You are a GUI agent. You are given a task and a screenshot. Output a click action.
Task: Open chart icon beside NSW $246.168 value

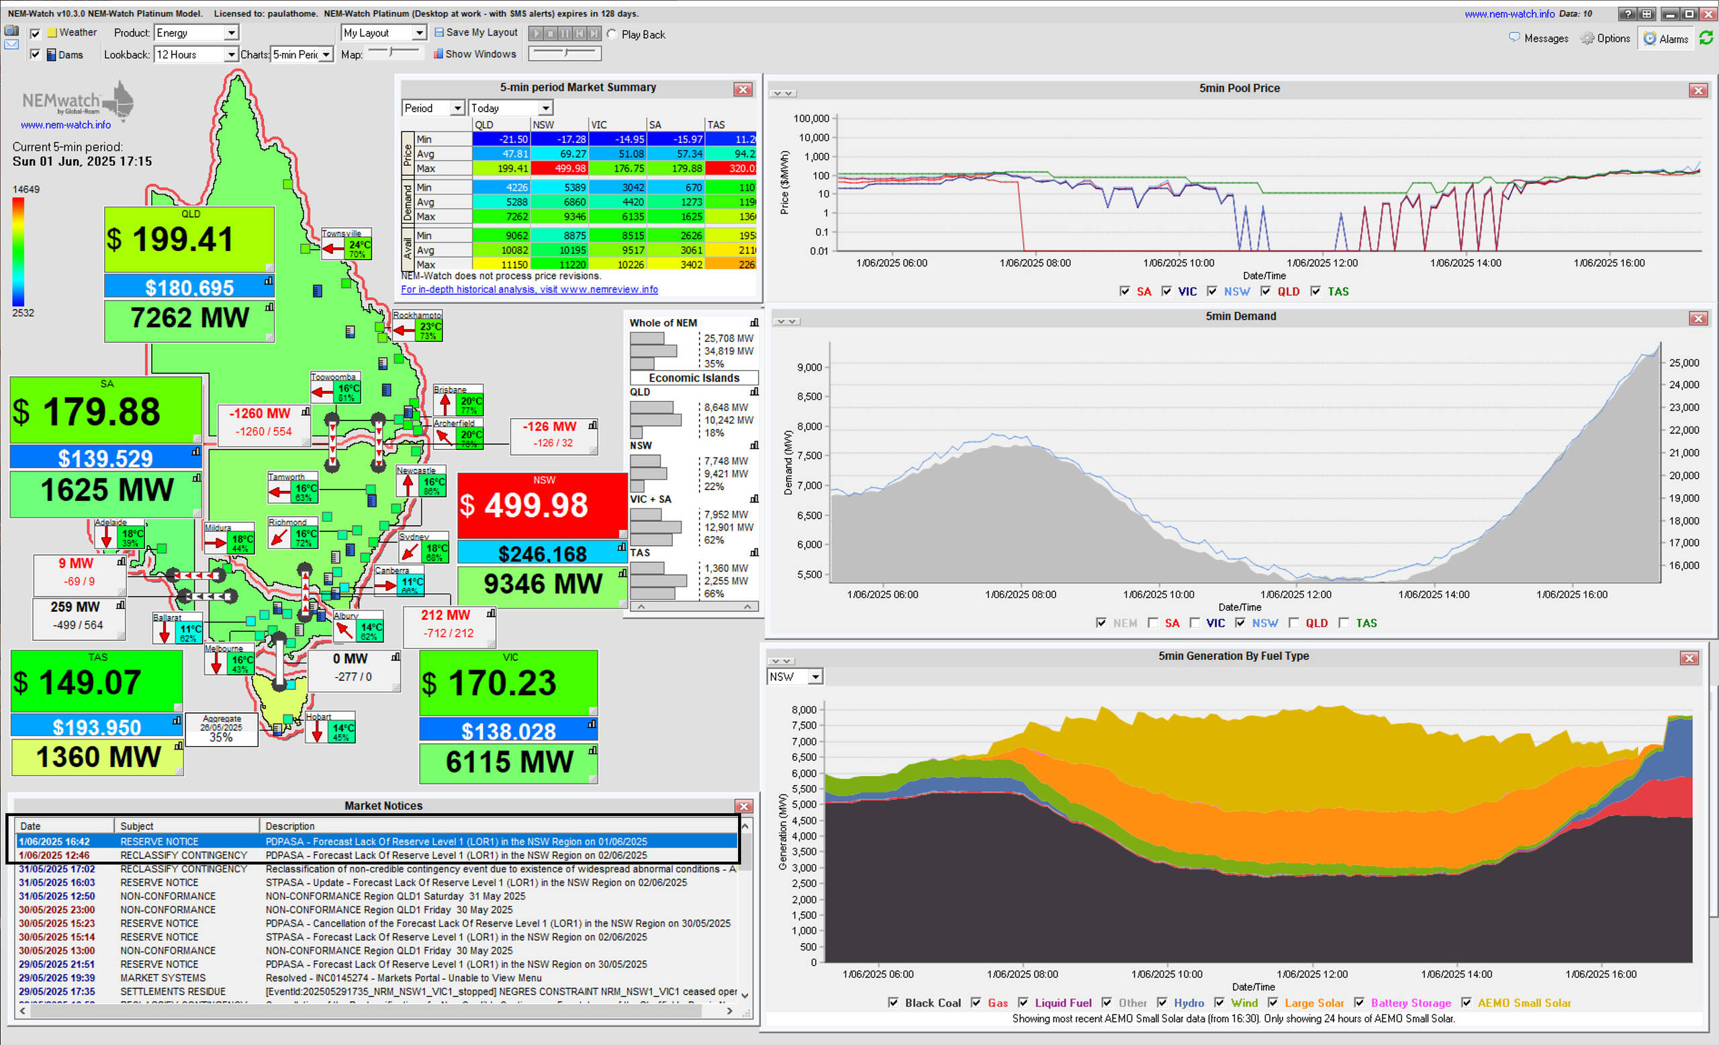[x=622, y=547]
